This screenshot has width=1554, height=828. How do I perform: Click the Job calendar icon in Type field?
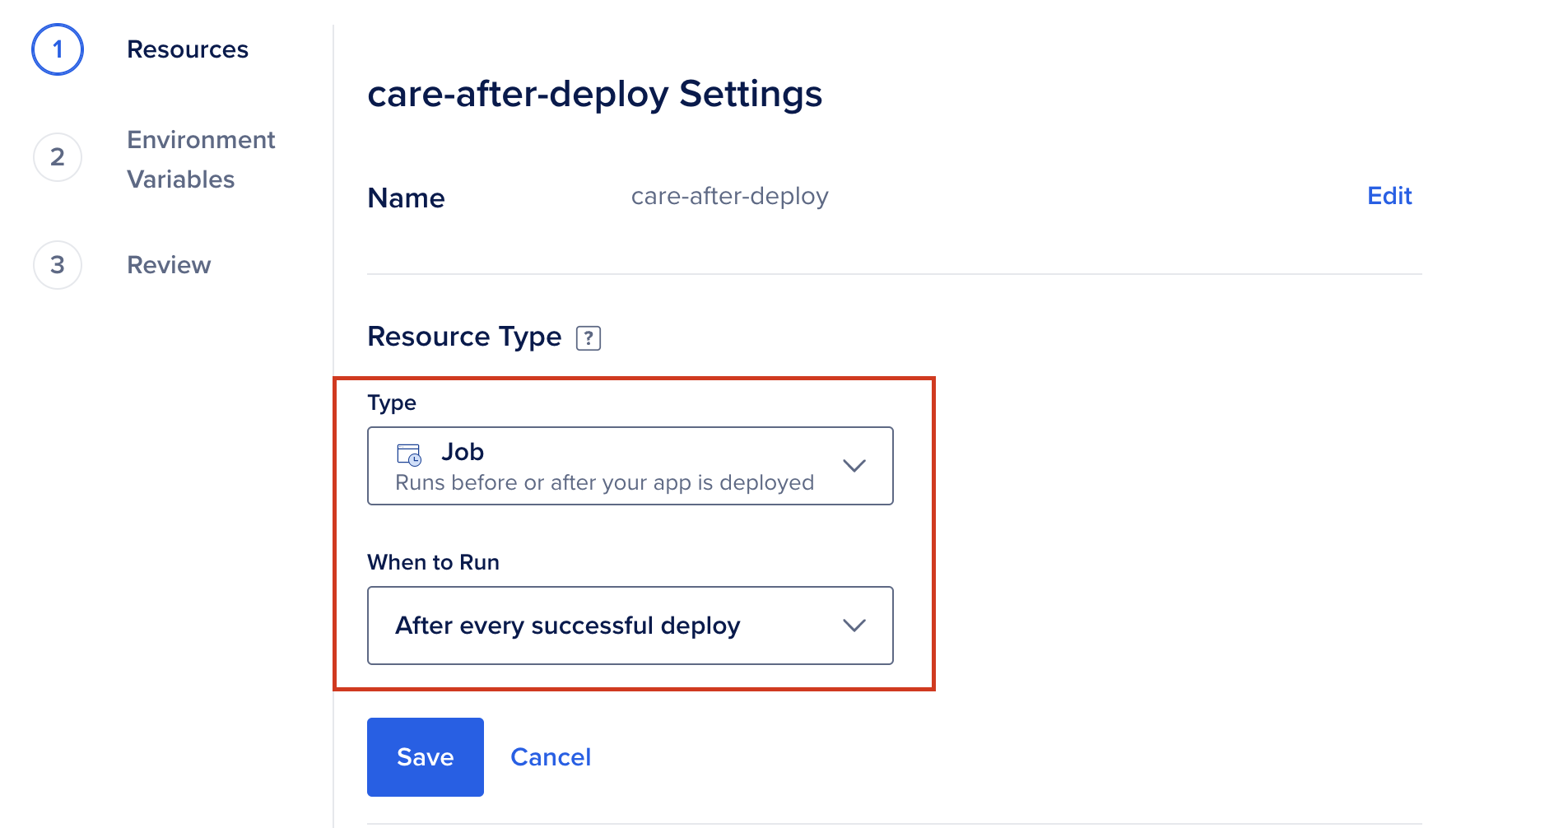(x=409, y=454)
